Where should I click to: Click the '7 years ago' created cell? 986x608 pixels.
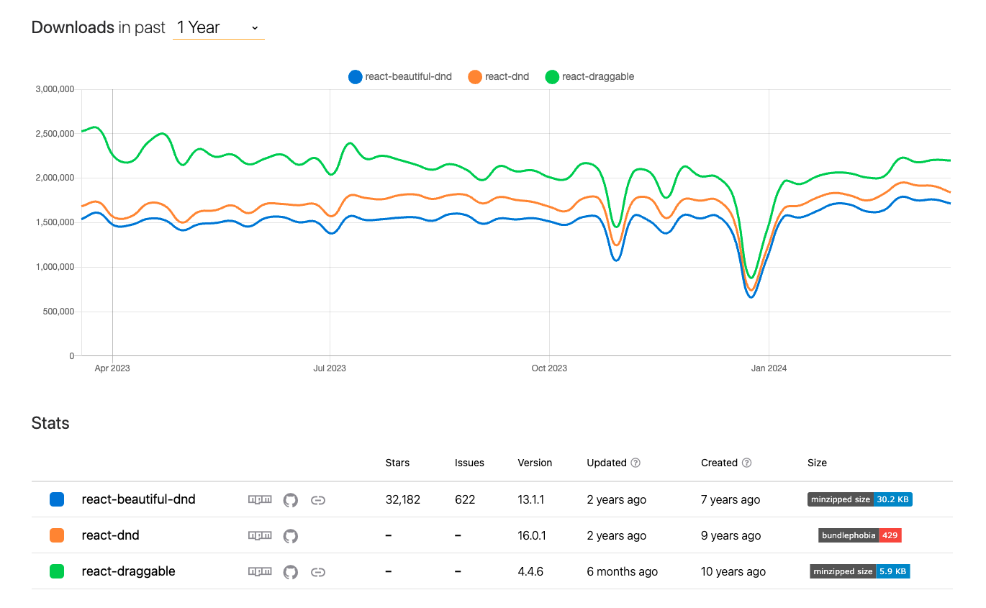[x=731, y=499]
